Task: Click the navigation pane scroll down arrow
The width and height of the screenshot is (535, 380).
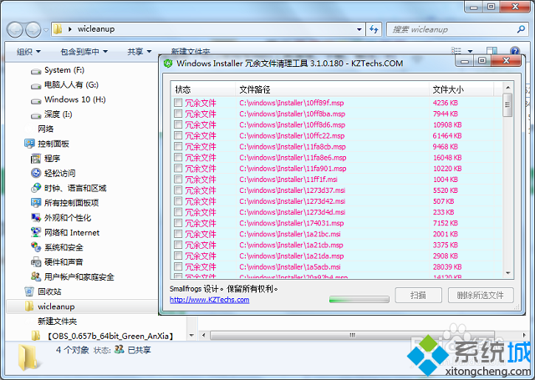Action: pos(191,336)
